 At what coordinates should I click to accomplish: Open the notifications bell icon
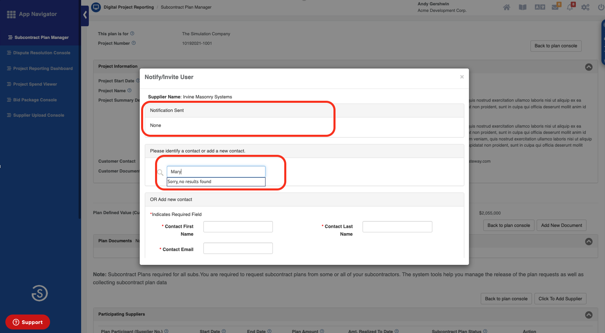click(570, 7)
